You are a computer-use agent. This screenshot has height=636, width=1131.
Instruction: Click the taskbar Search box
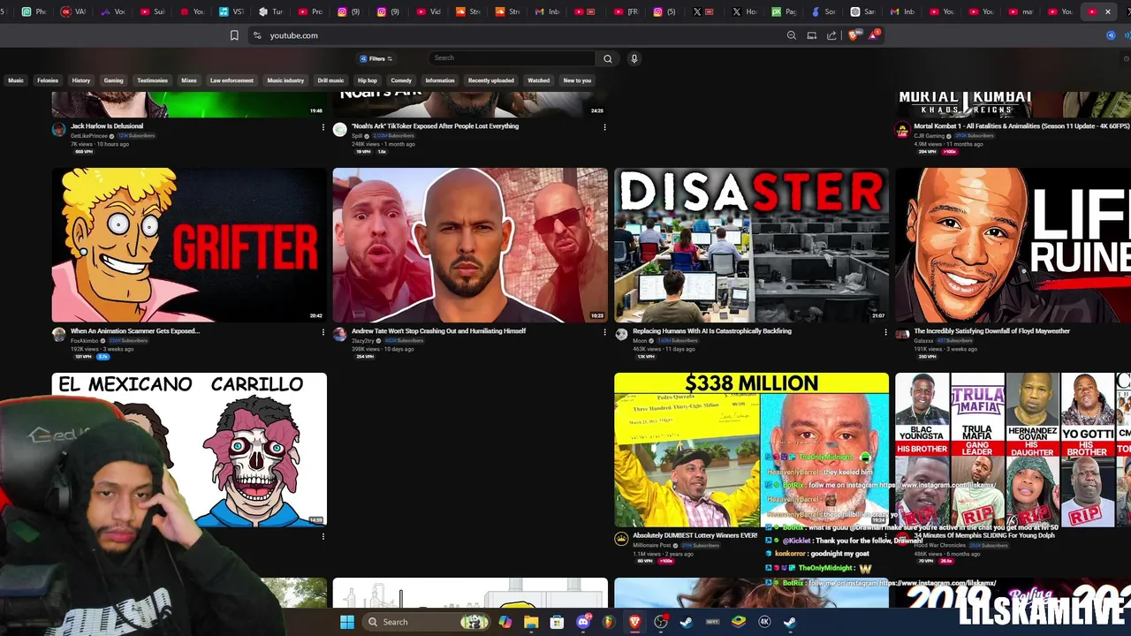click(426, 622)
